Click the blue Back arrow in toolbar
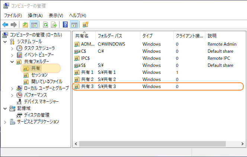This screenshot has height=157, width=247. [x=5, y=24]
